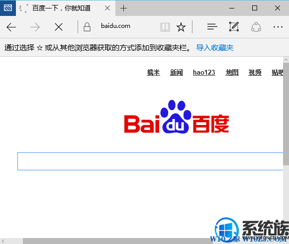Close the browser window
The width and height of the screenshot is (289, 244).
(278, 8)
